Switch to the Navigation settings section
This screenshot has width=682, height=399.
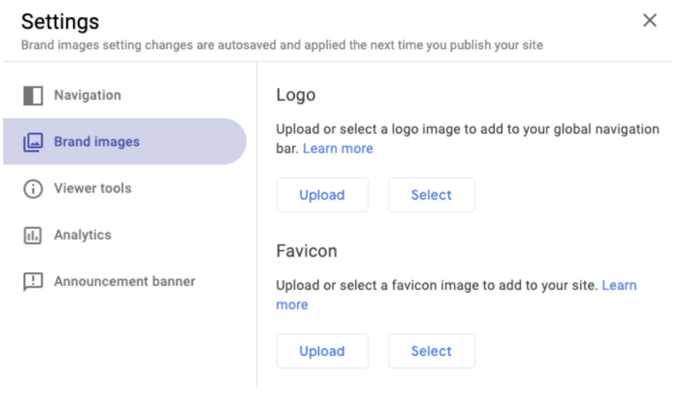pyautogui.click(x=89, y=95)
